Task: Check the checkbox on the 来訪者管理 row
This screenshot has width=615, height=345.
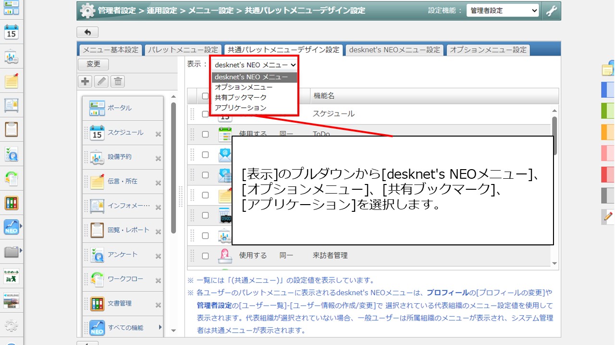Action: (x=205, y=255)
